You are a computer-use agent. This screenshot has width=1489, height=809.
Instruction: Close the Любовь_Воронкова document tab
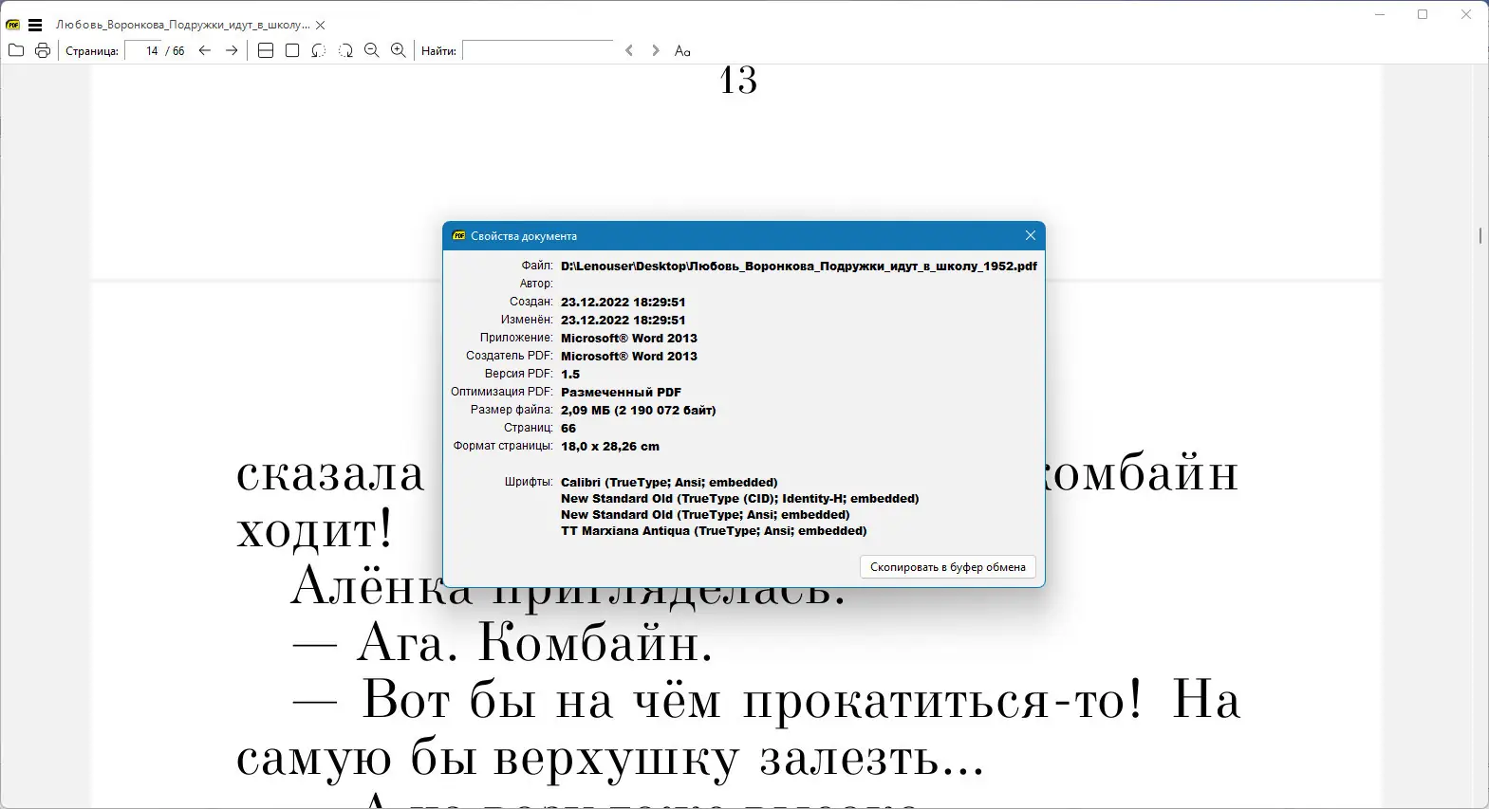pyautogui.click(x=321, y=25)
